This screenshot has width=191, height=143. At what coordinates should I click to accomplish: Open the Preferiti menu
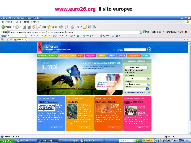[x=26, y=22]
